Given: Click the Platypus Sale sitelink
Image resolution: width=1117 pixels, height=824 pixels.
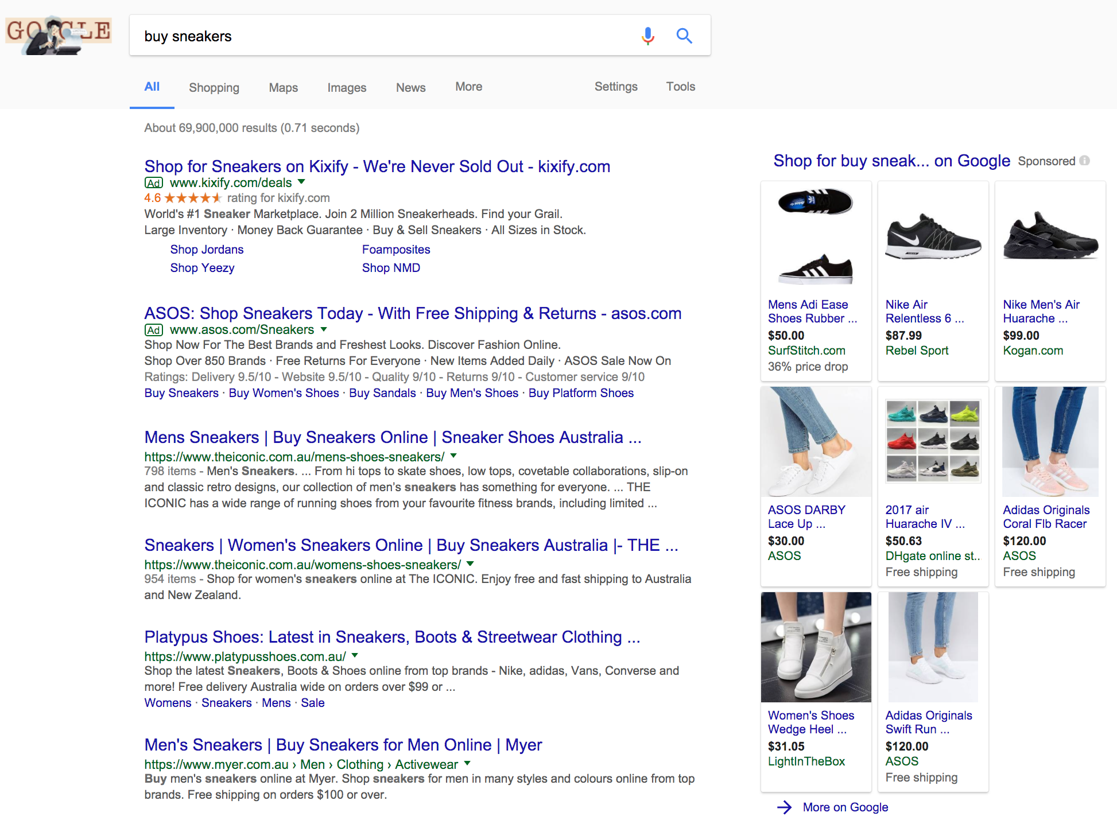Looking at the screenshot, I should click(x=313, y=703).
